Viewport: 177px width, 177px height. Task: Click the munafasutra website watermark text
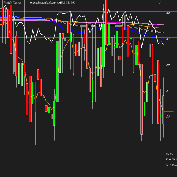click(x=45, y=2)
